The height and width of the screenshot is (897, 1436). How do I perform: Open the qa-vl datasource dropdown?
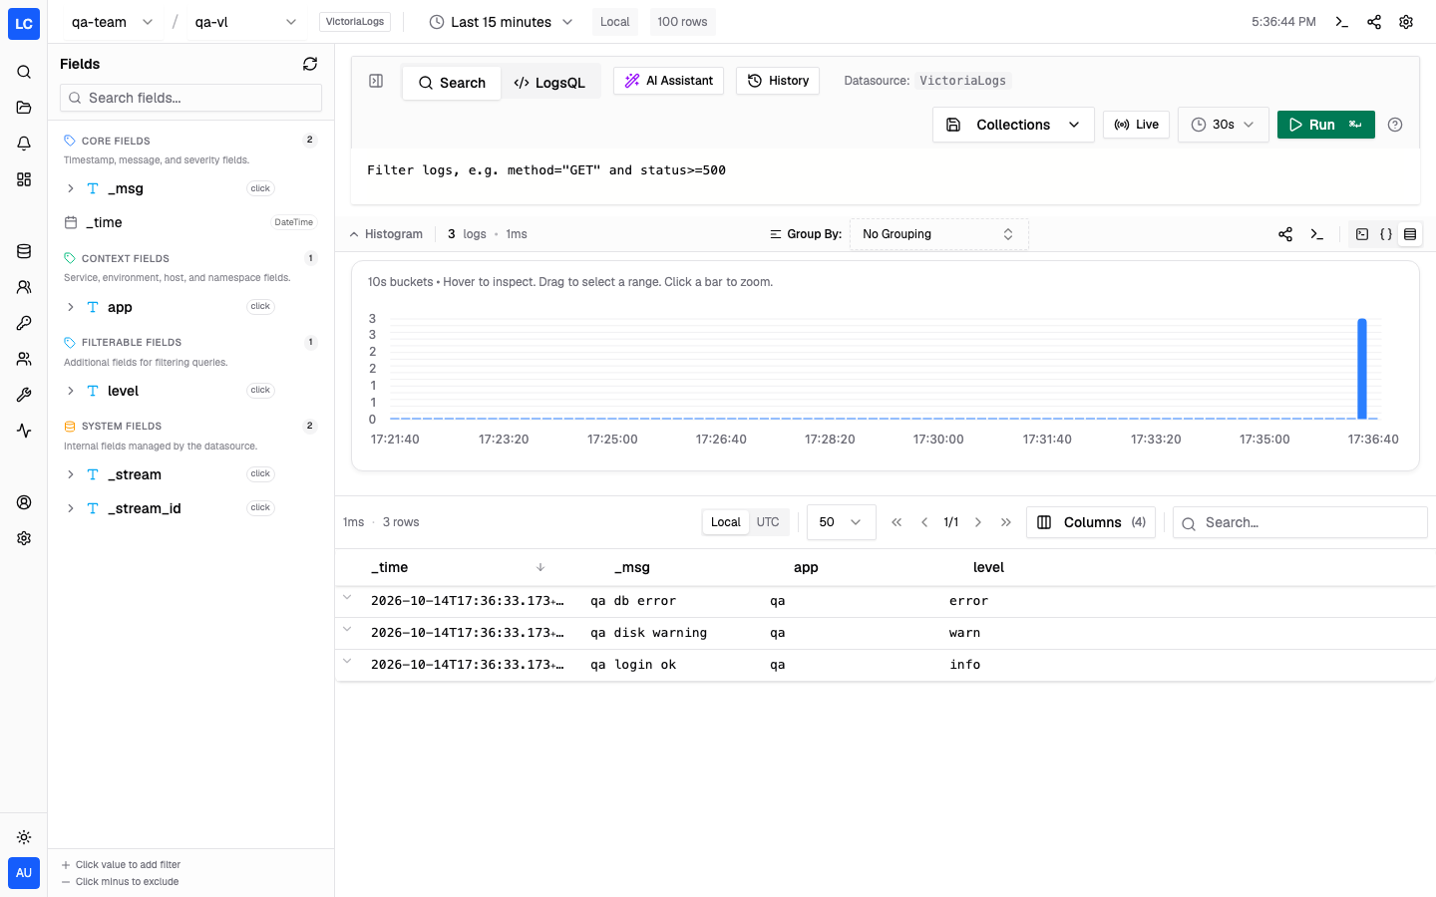pyautogui.click(x=245, y=22)
